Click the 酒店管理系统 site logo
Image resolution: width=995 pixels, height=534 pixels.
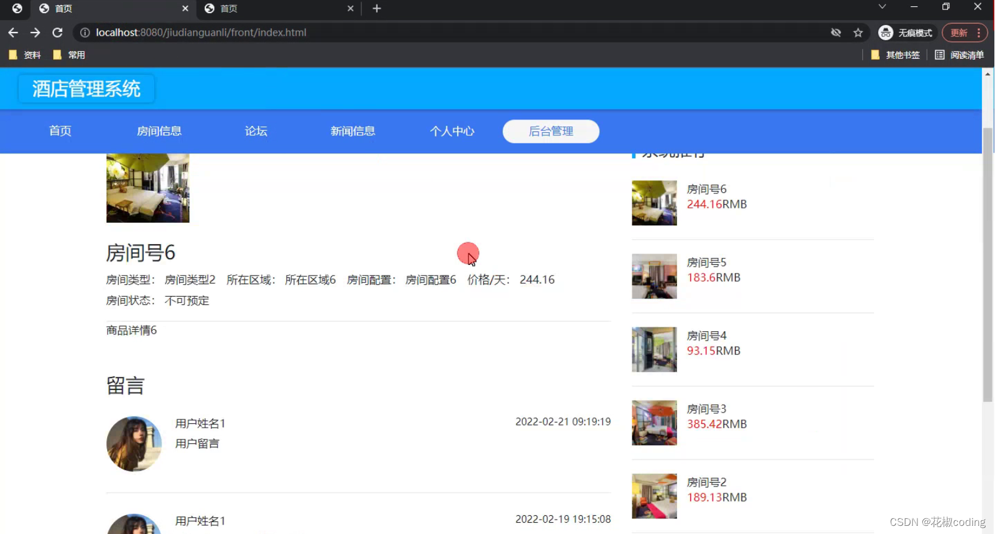86,89
